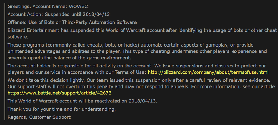Click the word 'WOW#2' in the greeting
This screenshot has width=278, height=125.
coord(79,7)
